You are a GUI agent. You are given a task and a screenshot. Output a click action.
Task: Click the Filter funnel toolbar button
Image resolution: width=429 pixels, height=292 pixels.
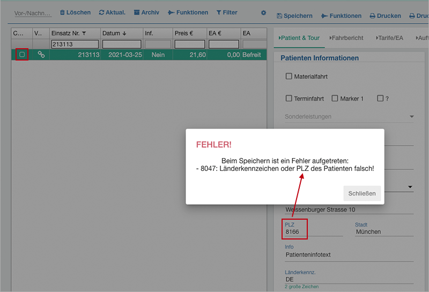click(x=226, y=12)
